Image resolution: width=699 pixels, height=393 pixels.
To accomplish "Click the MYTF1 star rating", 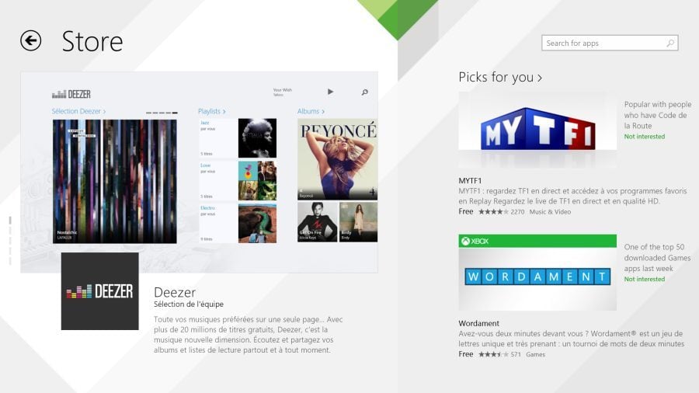I will 493,212.
